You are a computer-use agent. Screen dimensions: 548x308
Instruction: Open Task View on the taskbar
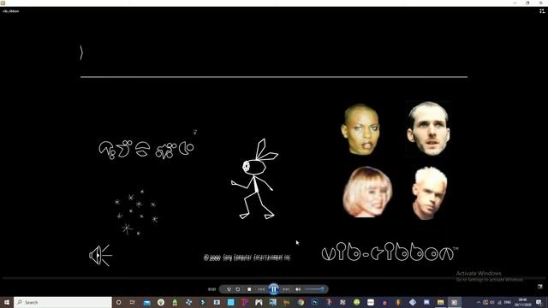point(133,302)
